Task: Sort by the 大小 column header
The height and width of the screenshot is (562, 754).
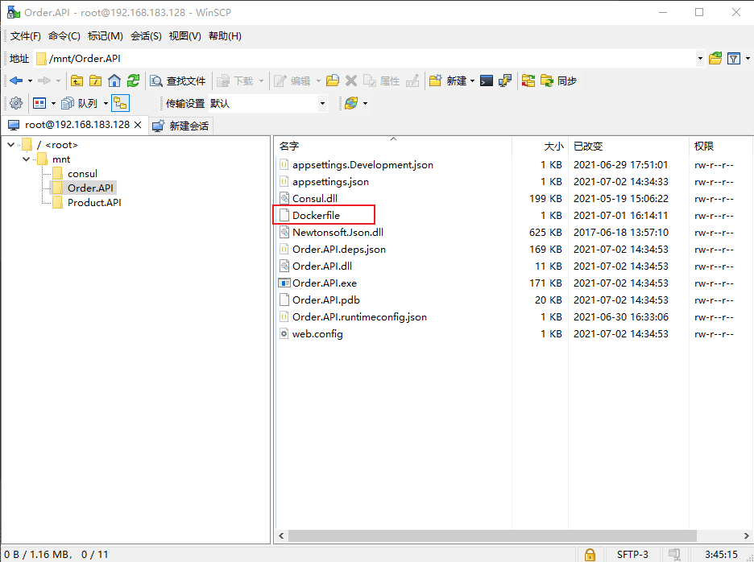Action: point(541,147)
